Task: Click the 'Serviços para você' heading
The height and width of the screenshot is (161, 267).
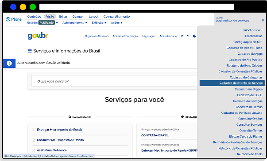Action: click(x=134, y=100)
